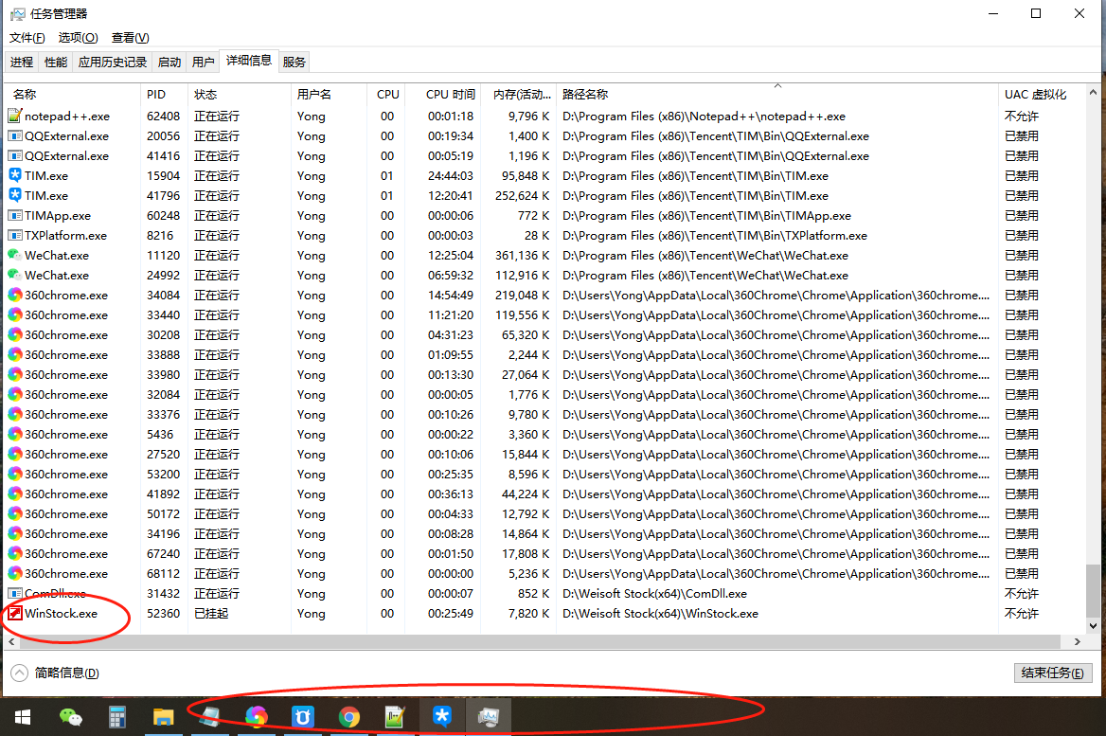Image resolution: width=1106 pixels, height=736 pixels.
Task: Click the 不允许 value in notepad++.exe row
Action: pyautogui.click(x=1022, y=116)
